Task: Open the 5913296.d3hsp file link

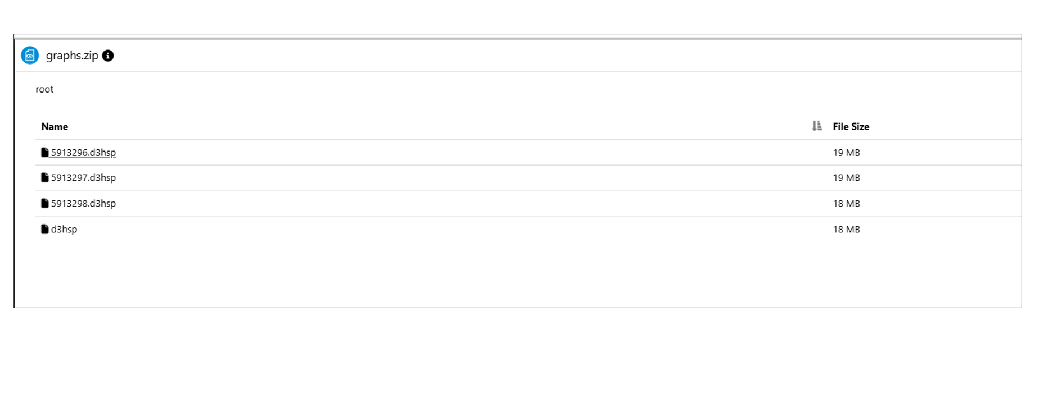Action: tap(83, 153)
